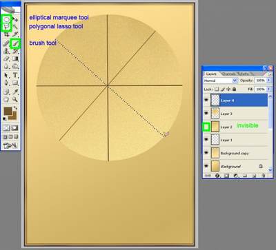
Task: Toggle lock transparent pixels checkbox
Action: pos(217,89)
